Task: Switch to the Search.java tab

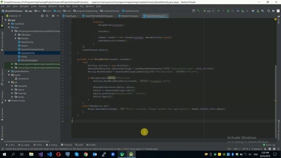Action: pos(71,16)
